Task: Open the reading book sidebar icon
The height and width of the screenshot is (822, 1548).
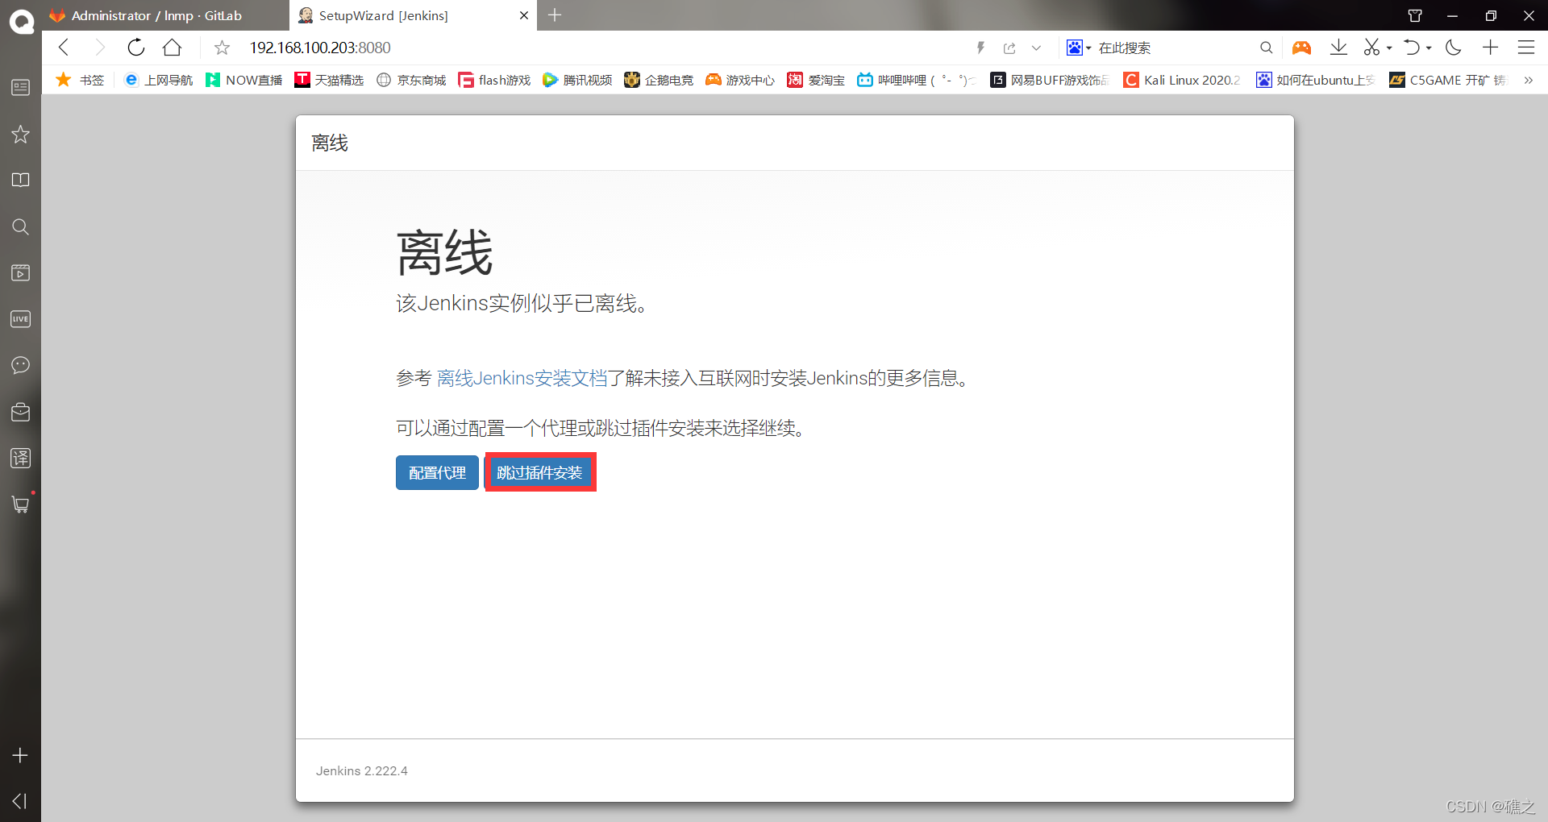Action: click(21, 180)
